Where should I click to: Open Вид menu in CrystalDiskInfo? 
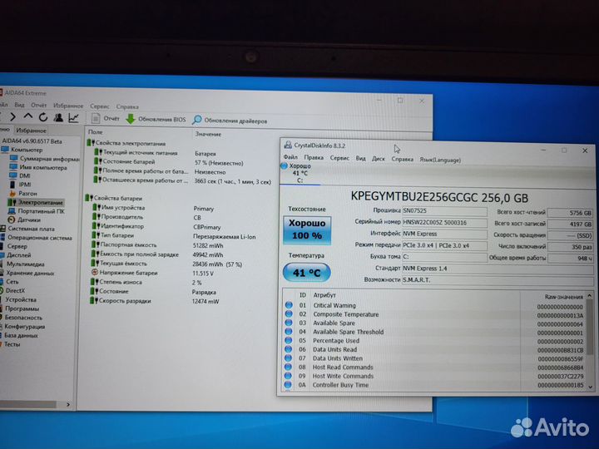coord(360,159)
